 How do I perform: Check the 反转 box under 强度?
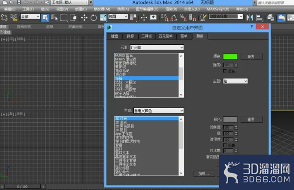pos(225,71)
